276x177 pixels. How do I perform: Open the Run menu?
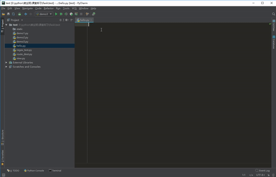(58, 8)
